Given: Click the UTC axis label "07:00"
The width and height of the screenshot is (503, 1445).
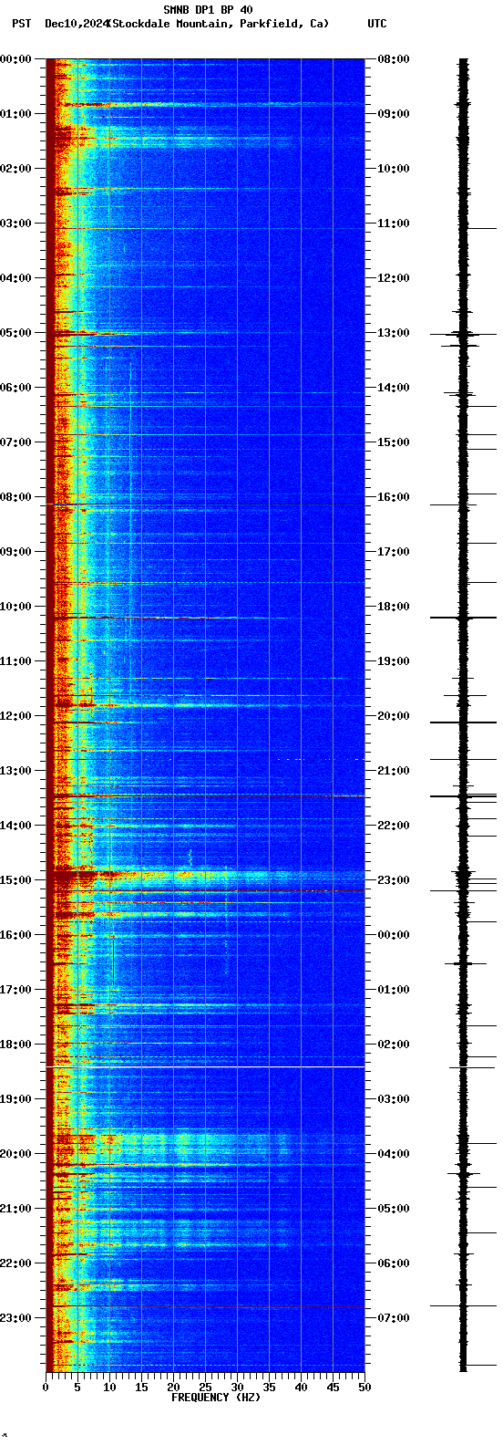Looking at the screenshot, I should (394, 1318).
